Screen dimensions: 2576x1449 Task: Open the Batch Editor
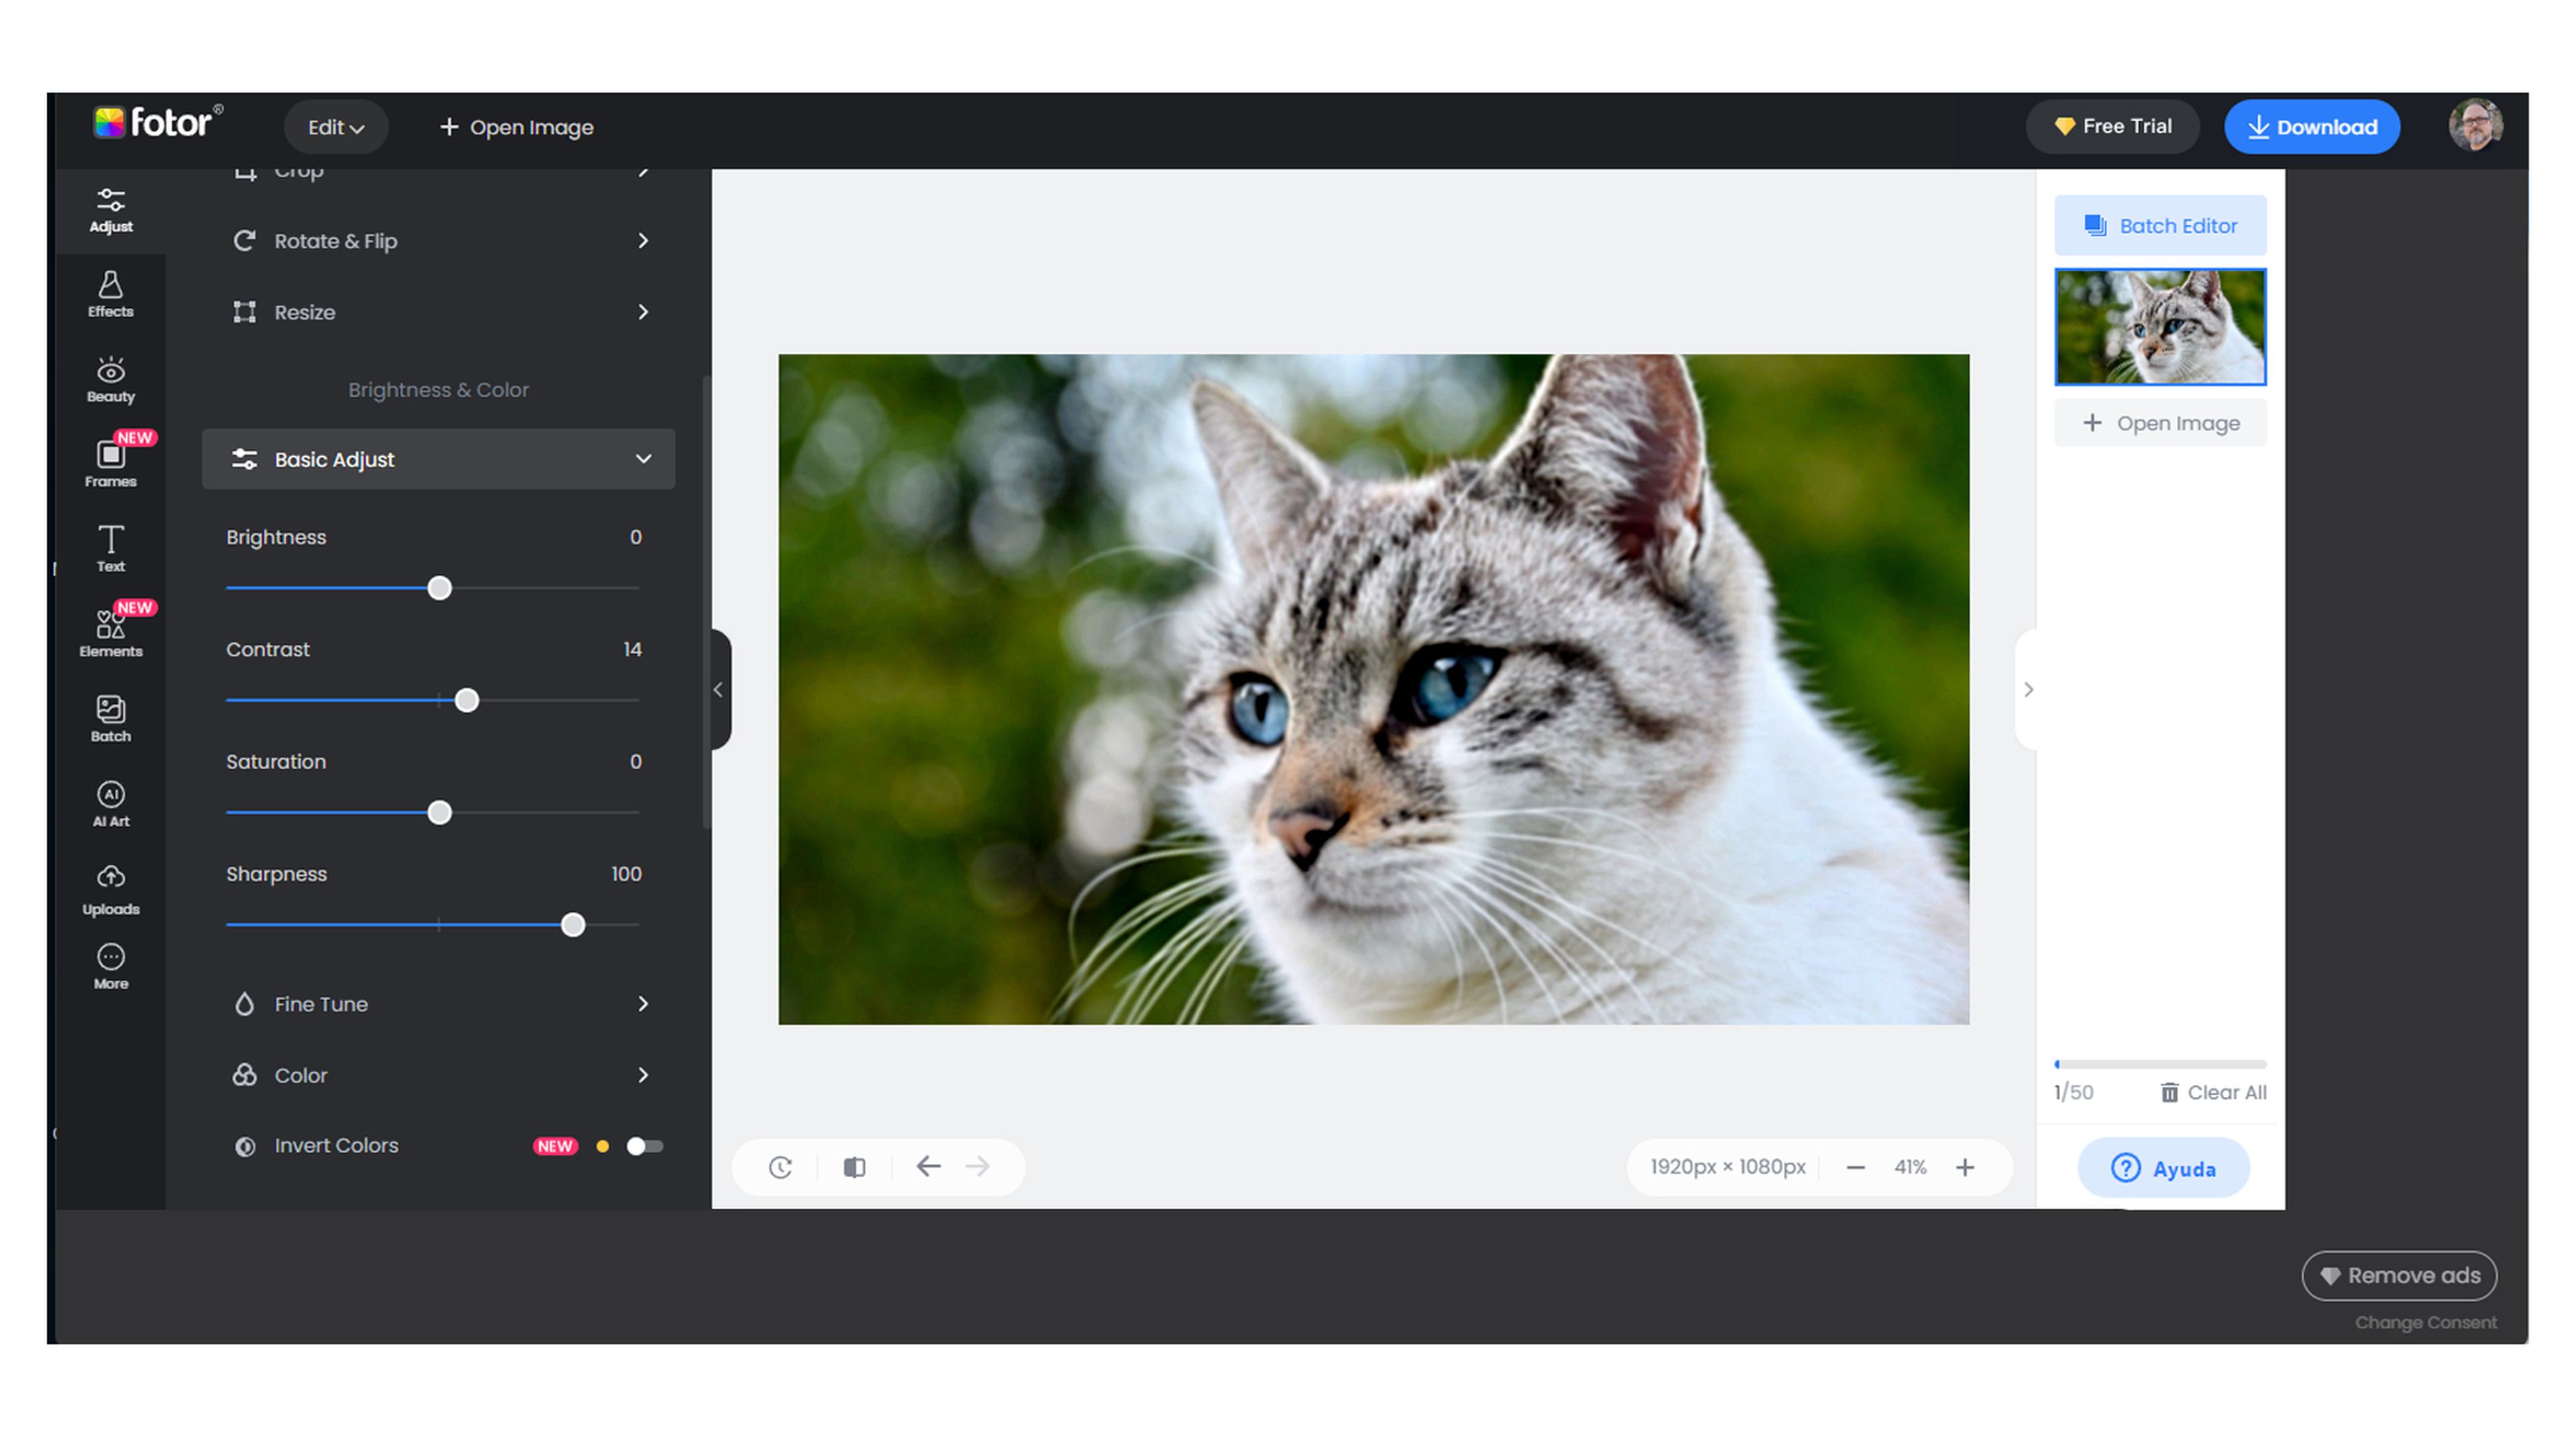pyautogui.click(x=2160, y=226)
